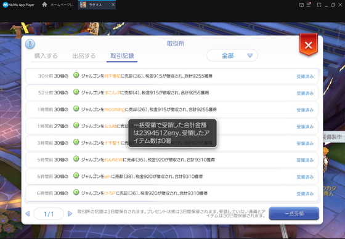Click item icon in the 27個 row

point(76,126)
